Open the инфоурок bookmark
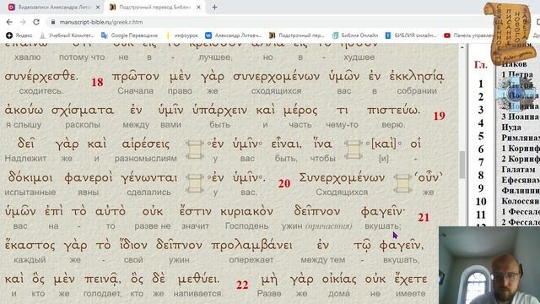Image resolution: width=540 pixels, height=304 pixels. click(x=182, y=35)
